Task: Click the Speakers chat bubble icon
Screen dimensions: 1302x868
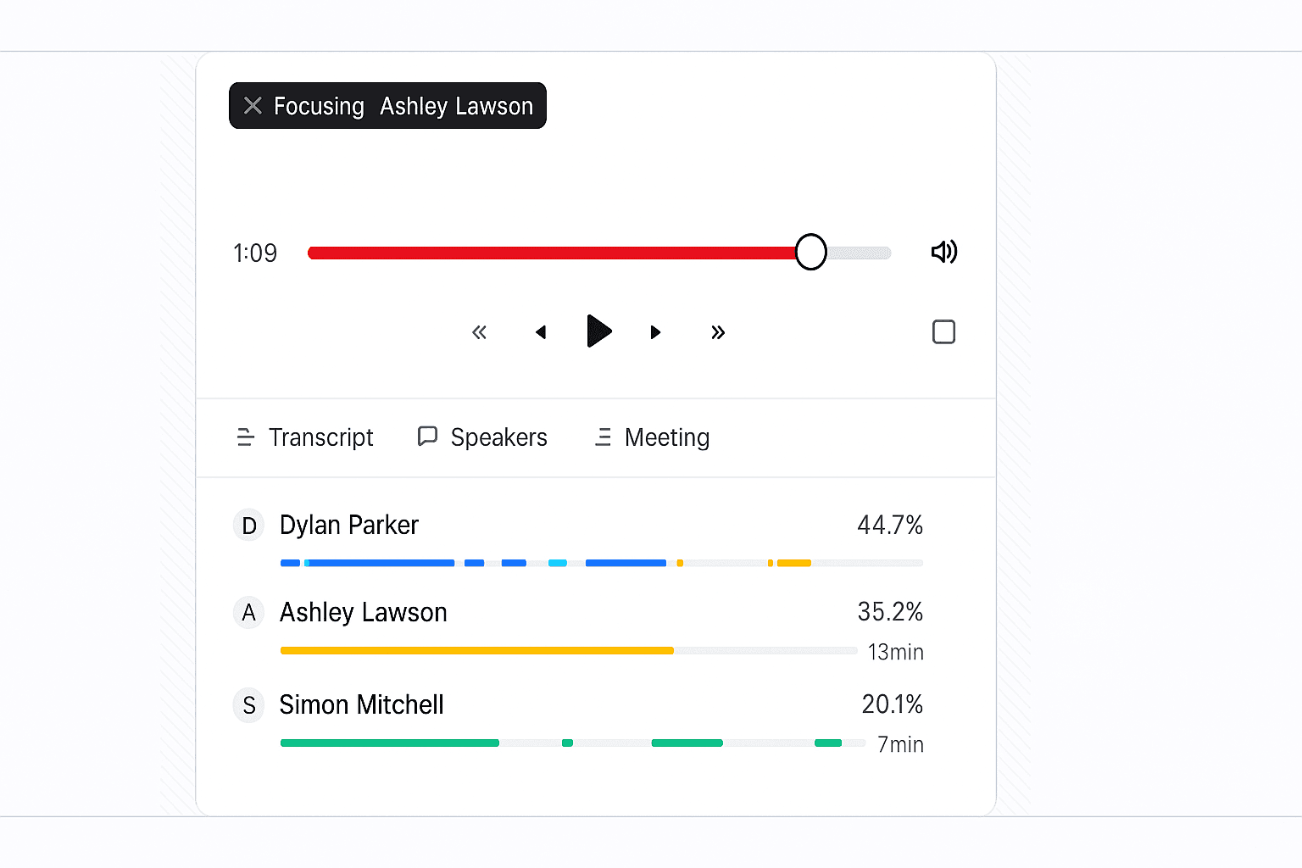Action: tap(427, 436)
